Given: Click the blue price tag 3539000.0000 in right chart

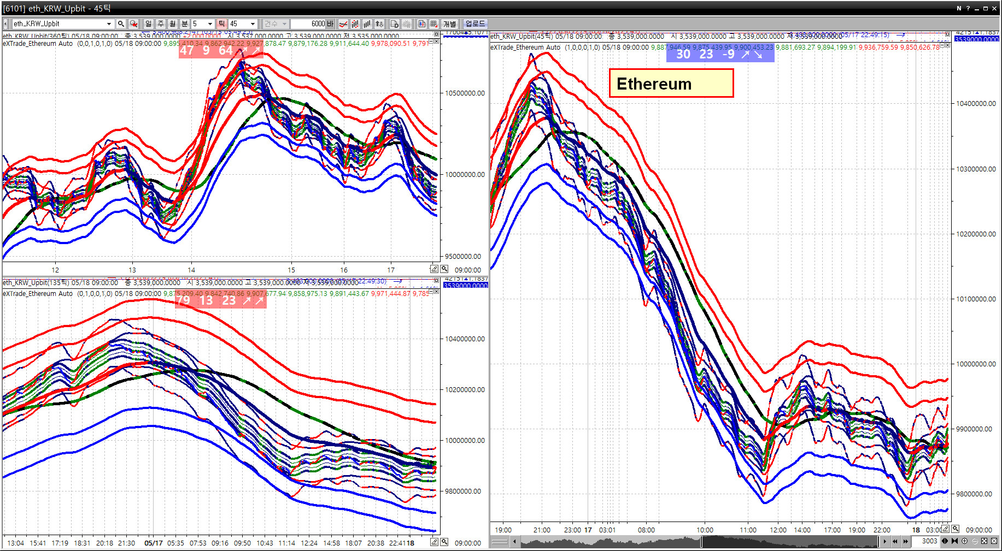Looking at the screenshot, I should coord(976,39).
